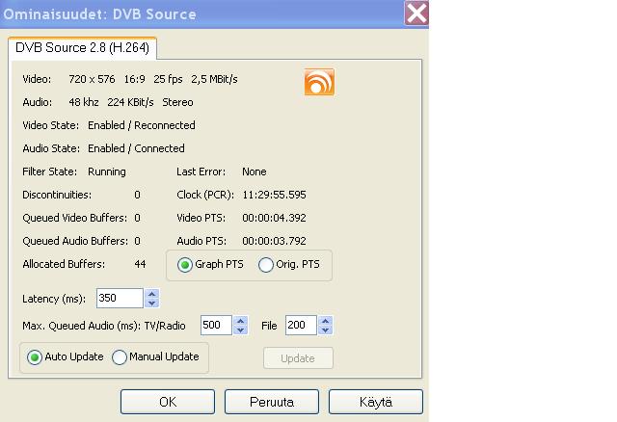Click the Video PTS value 00:00:04.392
This screenshot has width=617, height=422.
coord(274,218)
